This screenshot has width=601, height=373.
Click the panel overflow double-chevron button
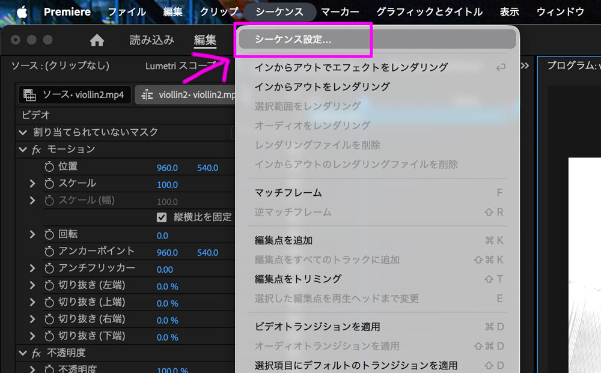(x=525, y=66)
